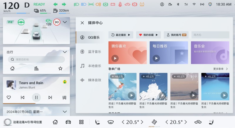Open Bluetooth status icon
Image resolution: width=235 pixels, height=128 pixels.
tap(178, 4)
